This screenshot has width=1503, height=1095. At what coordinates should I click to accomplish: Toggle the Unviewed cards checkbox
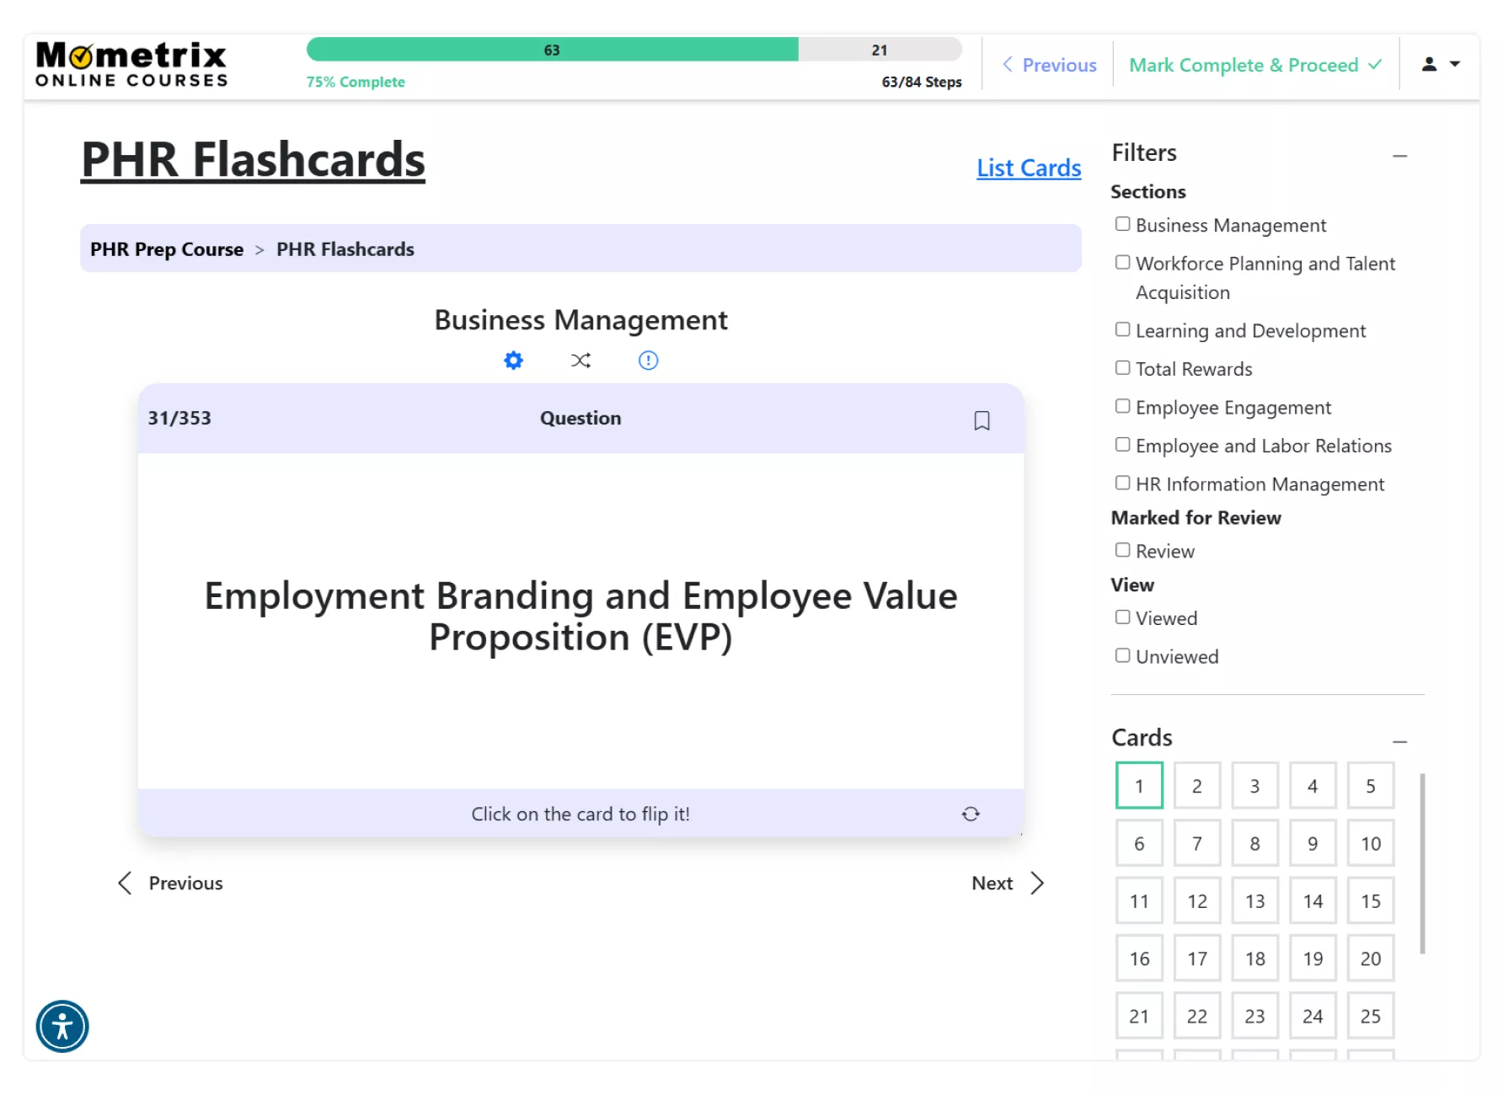[1122, 655]
